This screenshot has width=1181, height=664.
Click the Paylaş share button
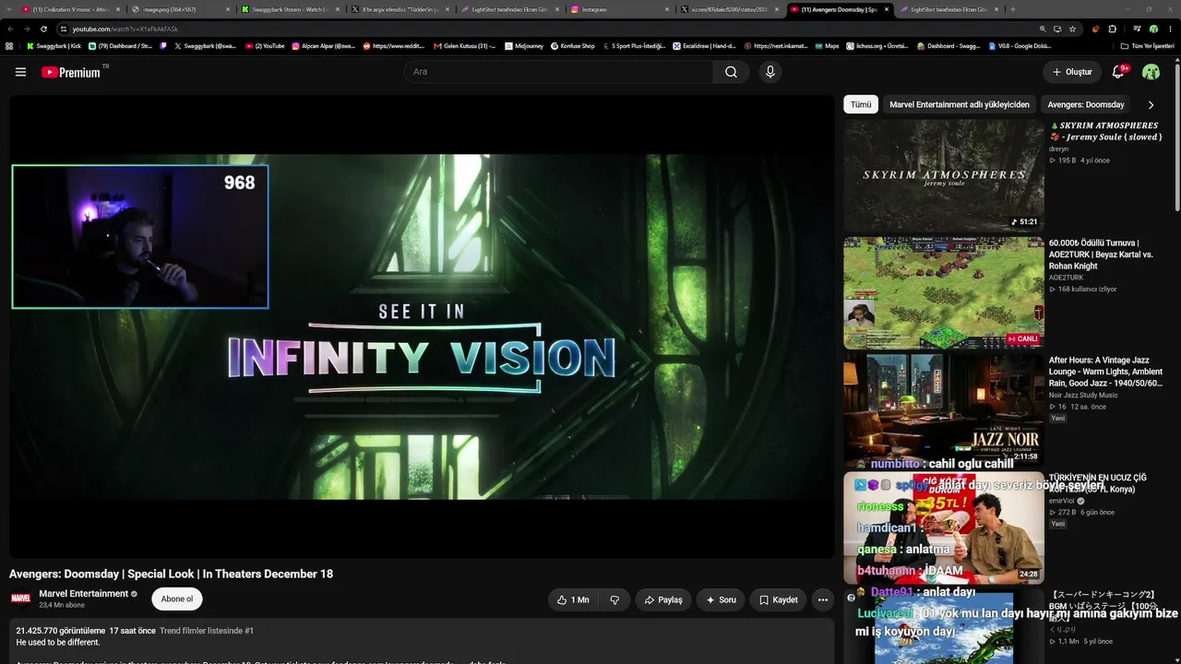click(x=663, y=599)
